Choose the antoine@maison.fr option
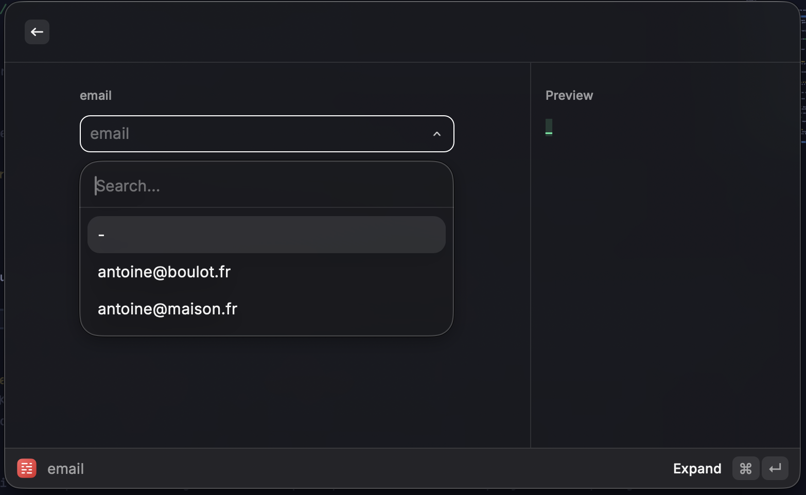806x495 pixels. (x=167, y=309)
